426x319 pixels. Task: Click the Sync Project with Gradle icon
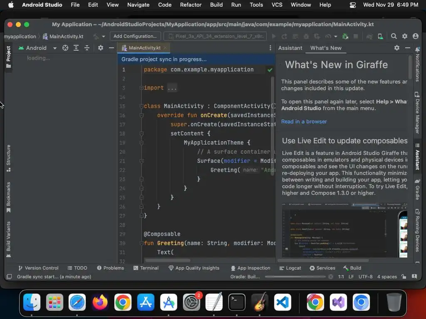point(369,37)
